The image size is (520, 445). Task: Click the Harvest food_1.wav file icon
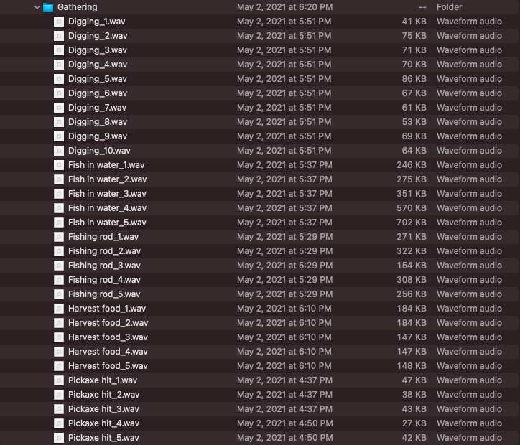coord(59,309)
